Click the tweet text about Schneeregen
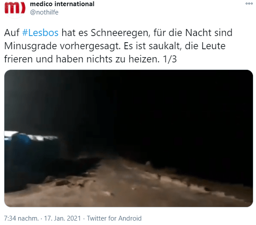The height and width of the screenshot is (225, 256). coord(118,46)
